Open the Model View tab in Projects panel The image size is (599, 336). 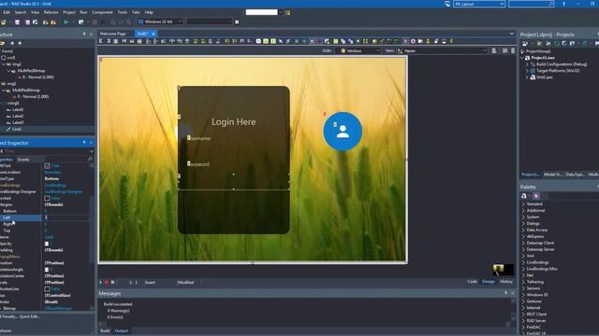pos(552,175)
